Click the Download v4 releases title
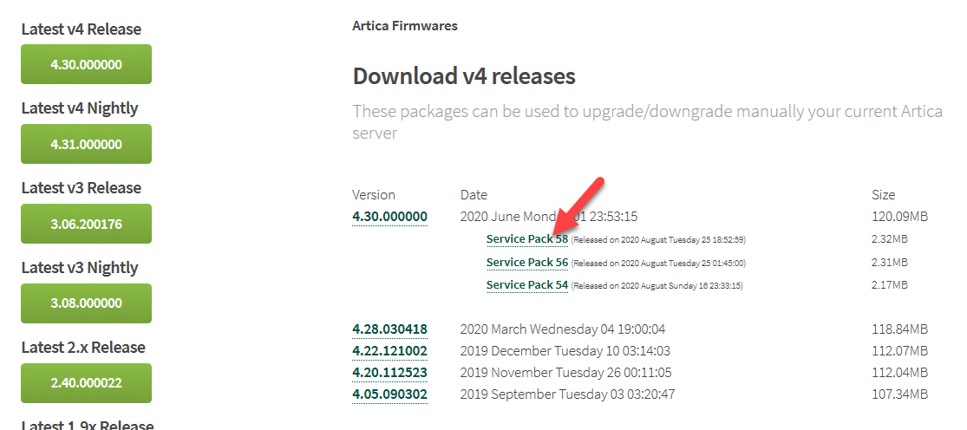967x430 pixels. coord(464,76)
